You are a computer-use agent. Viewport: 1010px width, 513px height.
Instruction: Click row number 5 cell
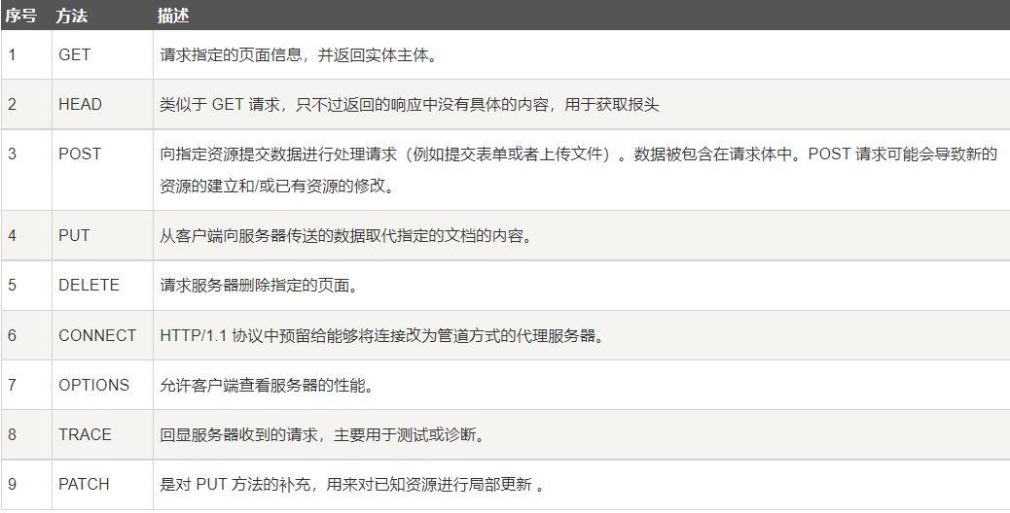click(26, 285)
